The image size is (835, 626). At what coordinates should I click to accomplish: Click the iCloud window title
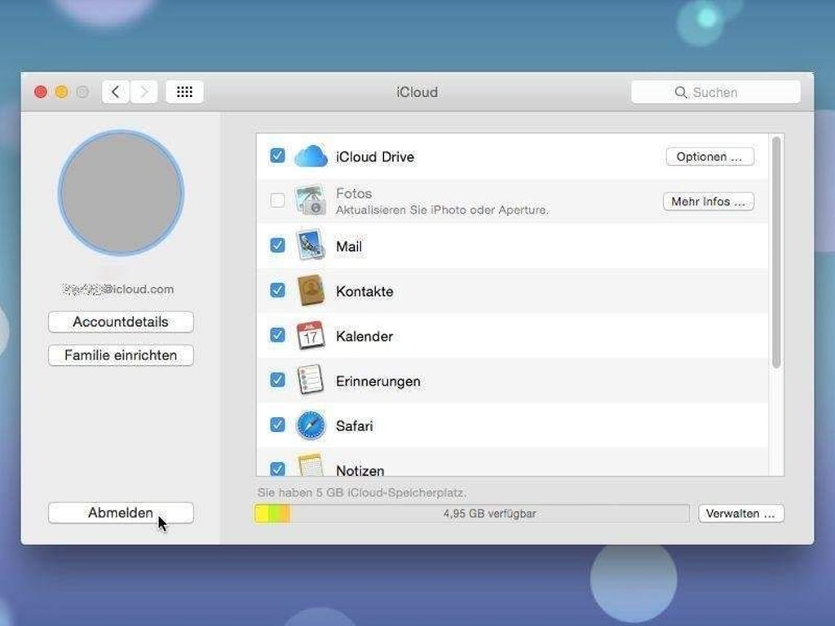tap(417, 92)
